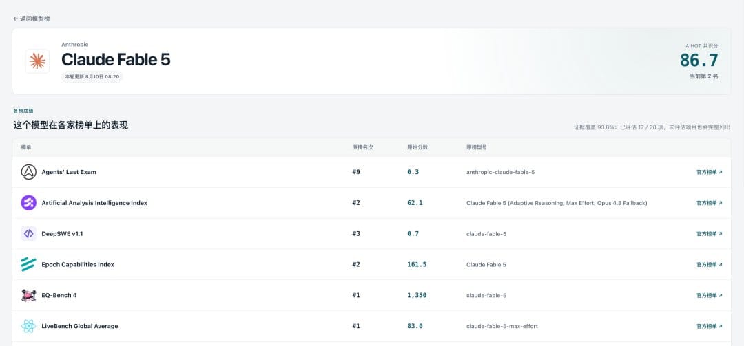This screenshot has height=346, width=744.
Task: Click the 榜单 column header
Action: [26, 147]
